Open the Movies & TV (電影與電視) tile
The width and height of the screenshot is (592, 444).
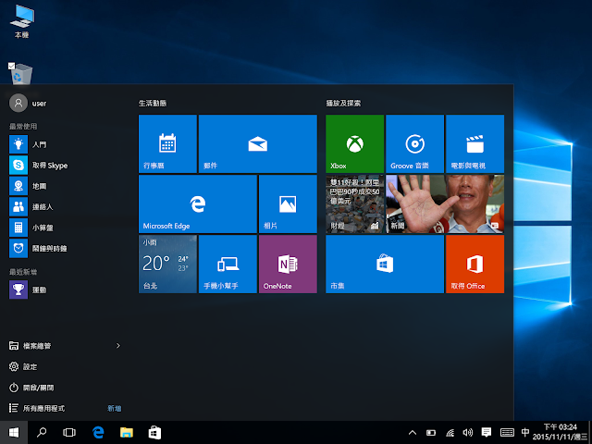coord(475,144)
